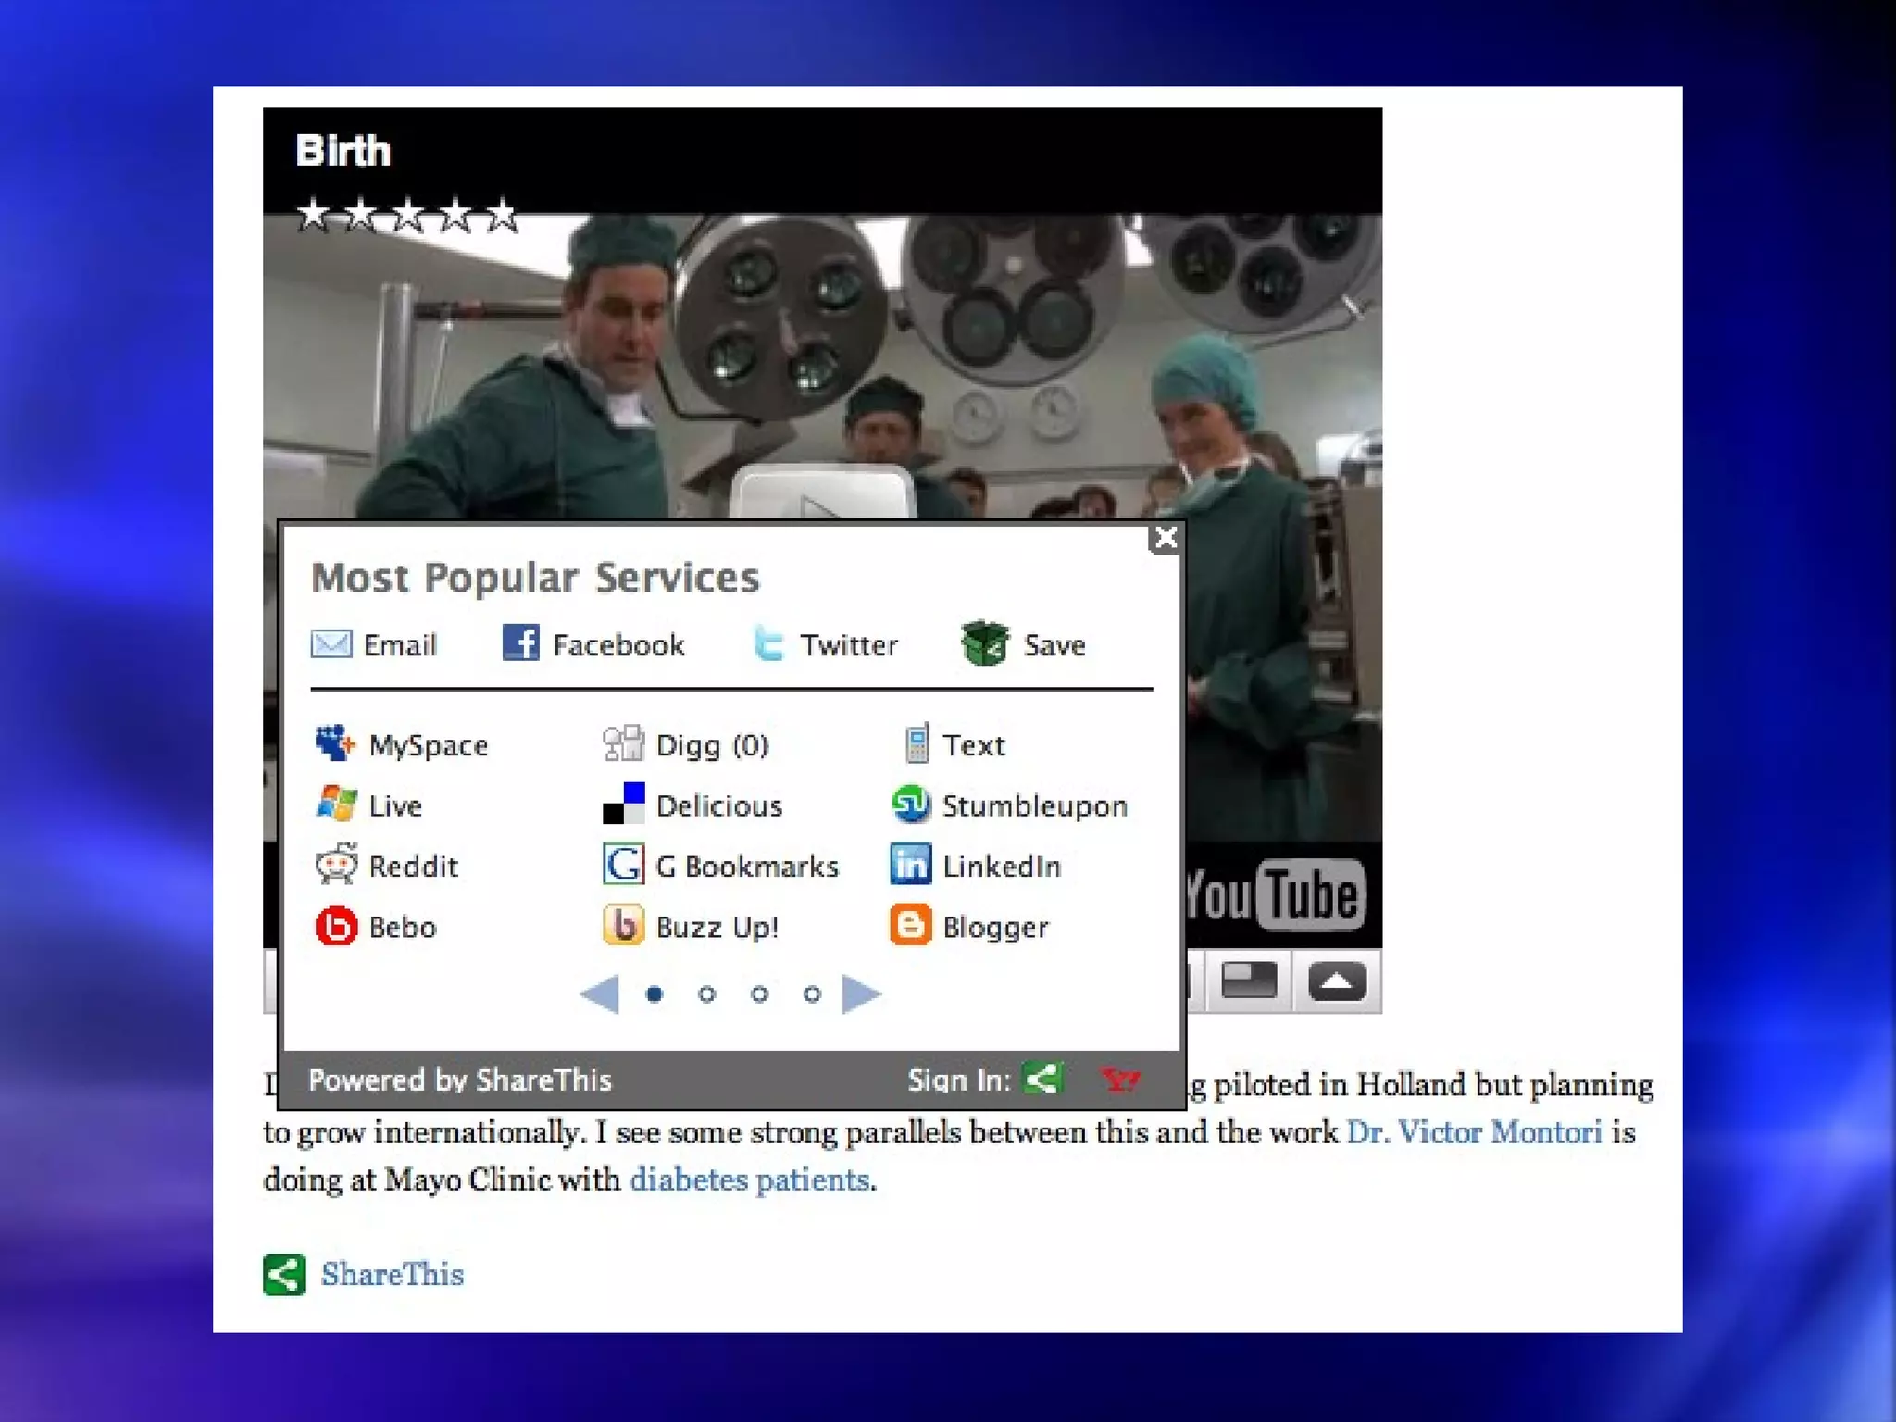Go to next services page arrow
This screenshot has width=1896, height=1422.
861,994
